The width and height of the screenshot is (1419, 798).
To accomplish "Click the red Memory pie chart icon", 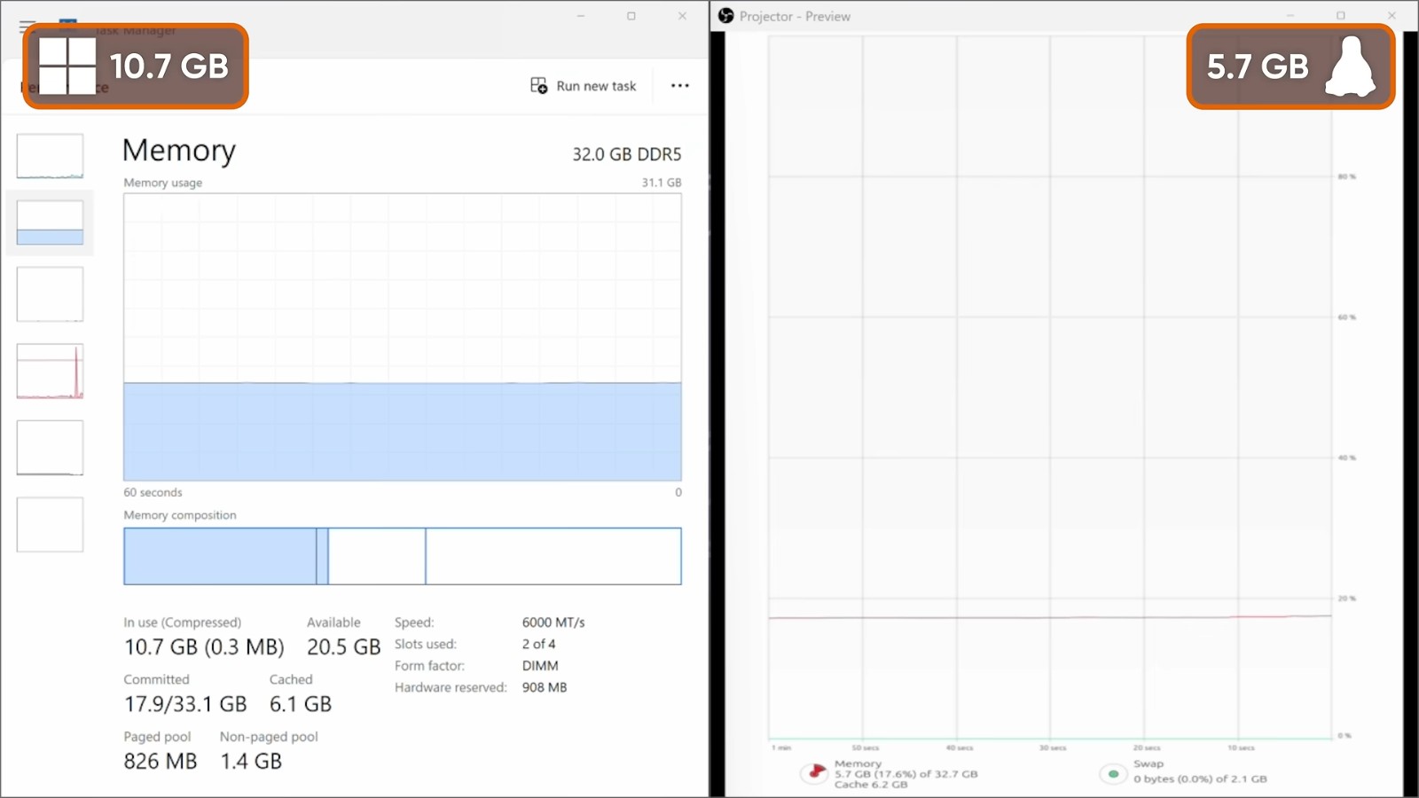I will (x=815, y=772).
